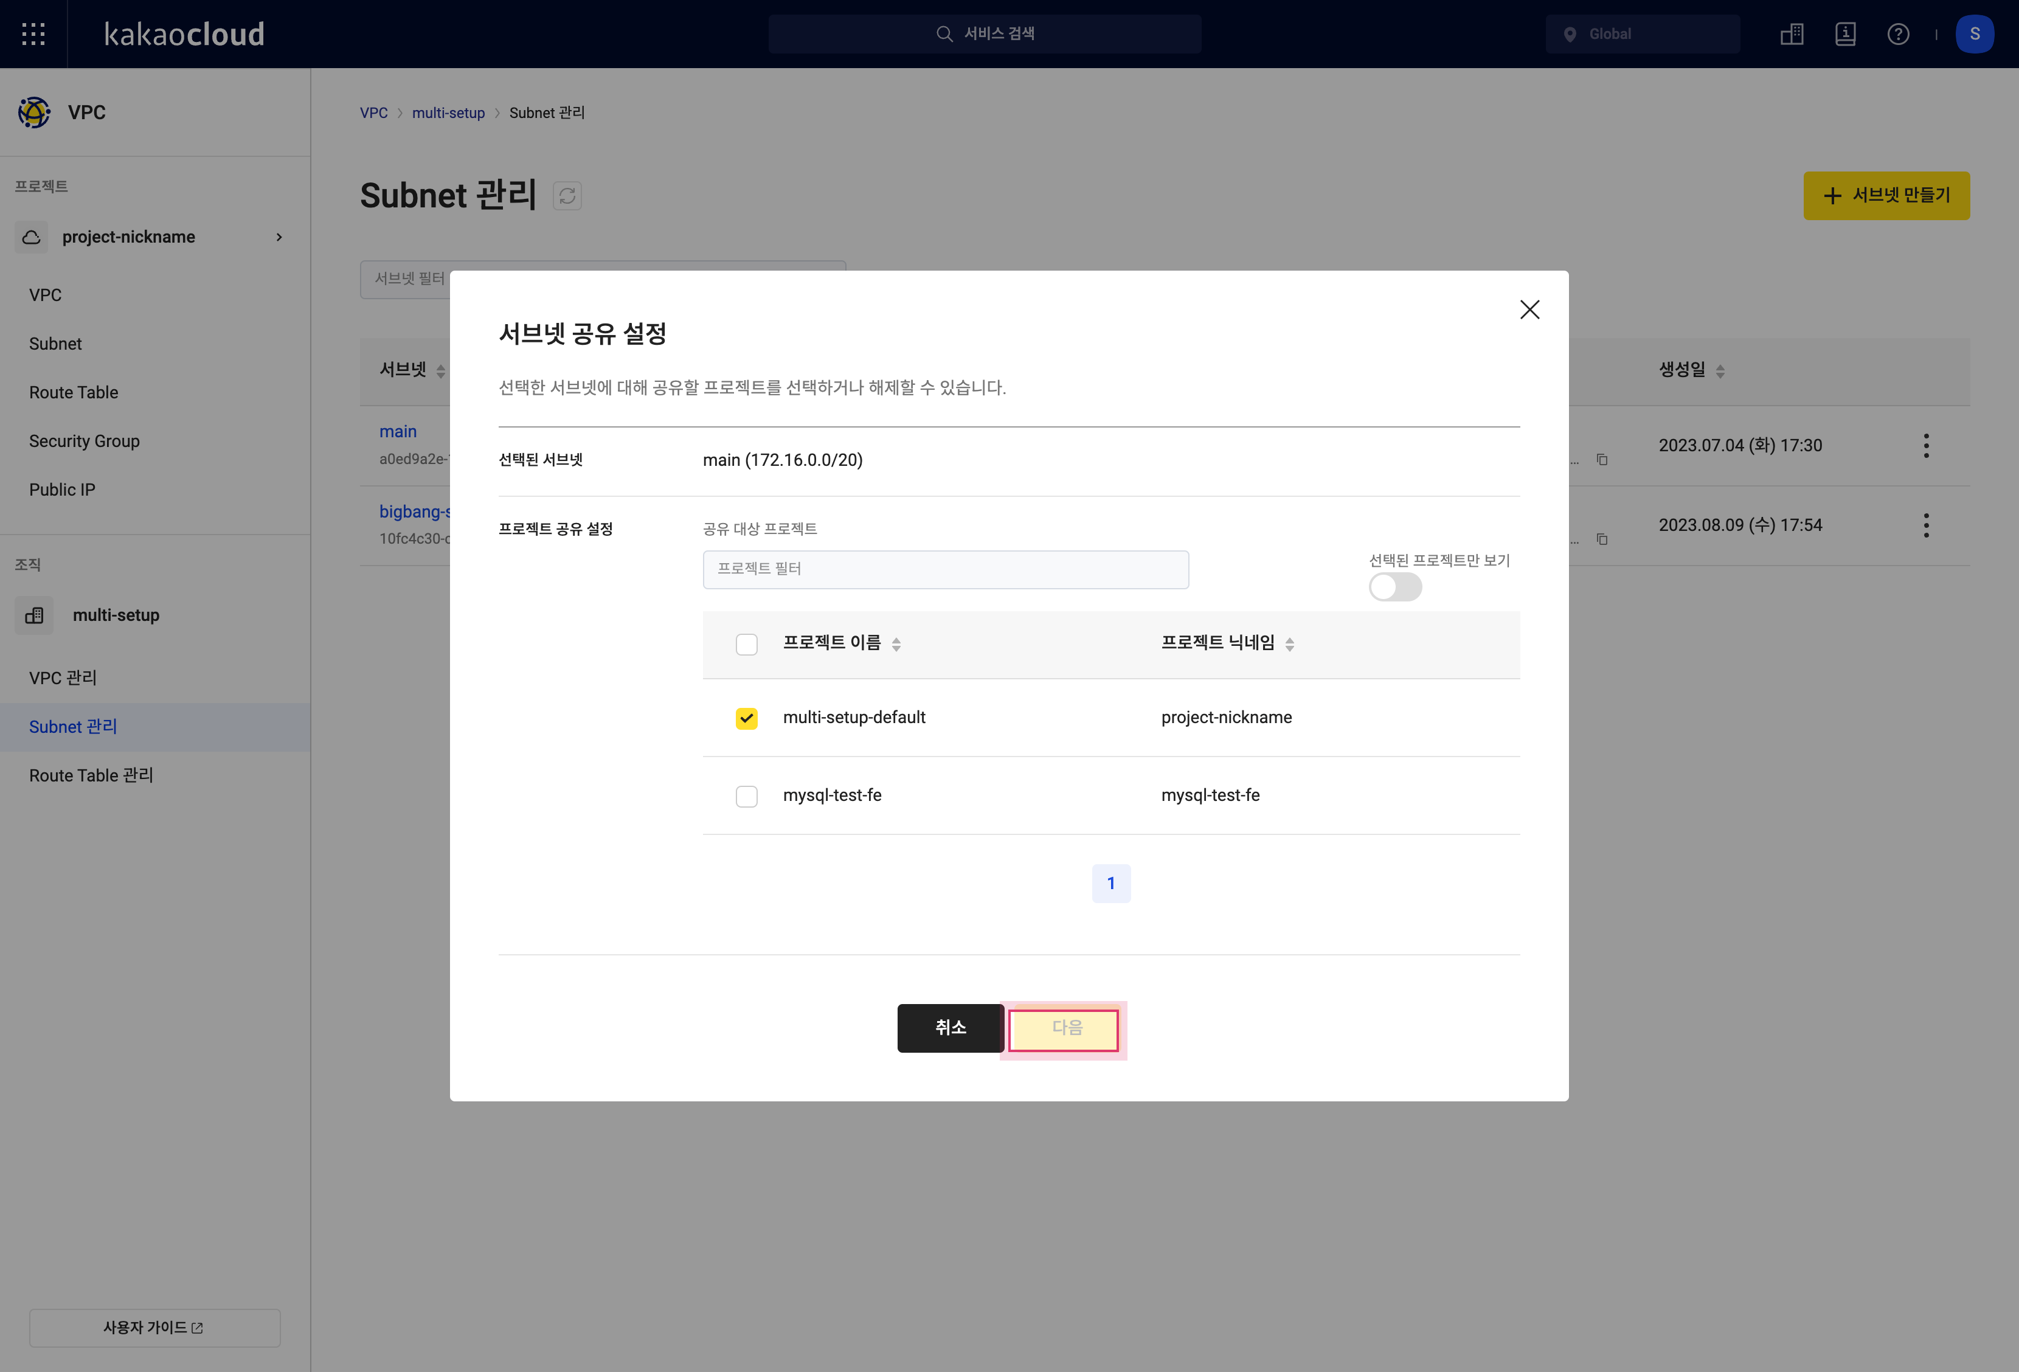Image resolution: width=2019 pixels, height=1372 pixels.
Task: Expand the multi-setup organization item
Action: [153, 615]
